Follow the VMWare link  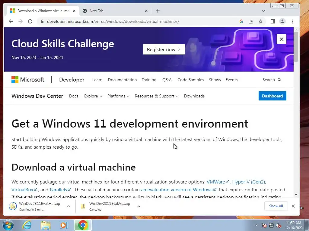(218, 182)
